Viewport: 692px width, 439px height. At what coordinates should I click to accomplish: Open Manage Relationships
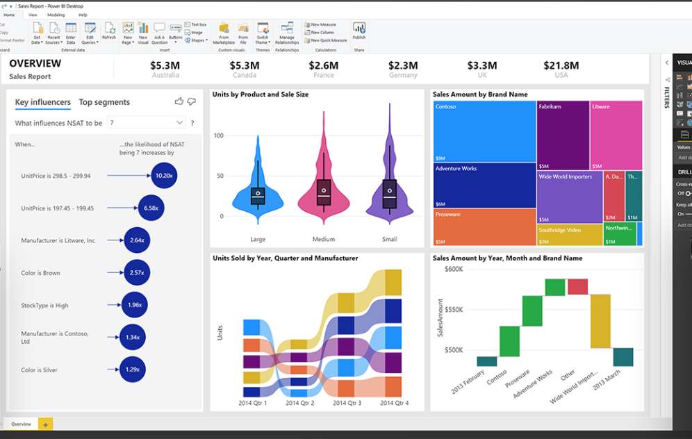(x=287, y=33)
